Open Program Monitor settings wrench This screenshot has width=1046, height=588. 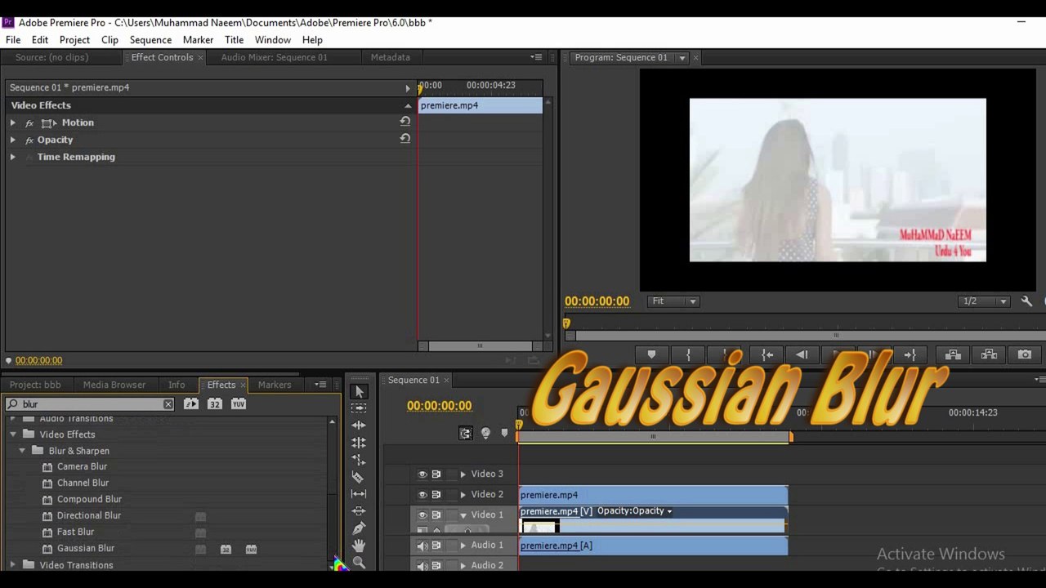[1026, 301]
